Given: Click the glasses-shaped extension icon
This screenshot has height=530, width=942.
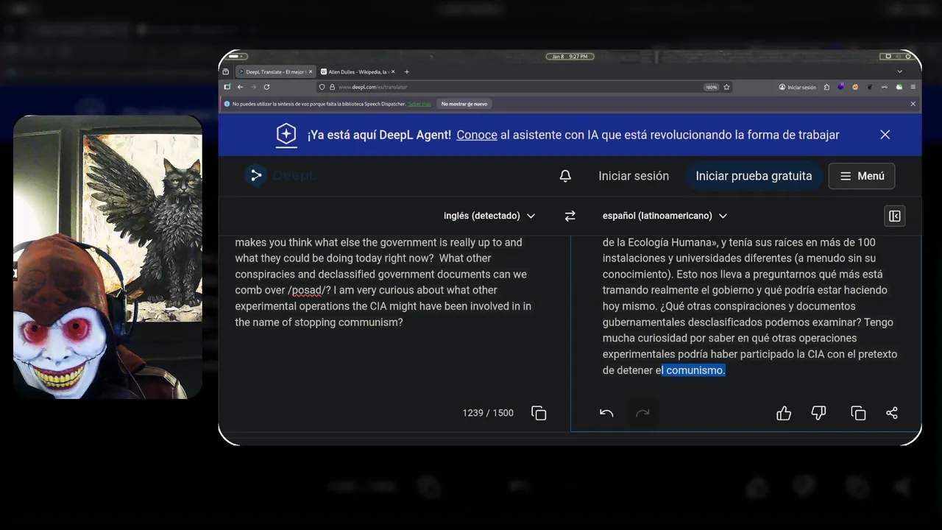Looking at the screenshot, I should 885,87.
